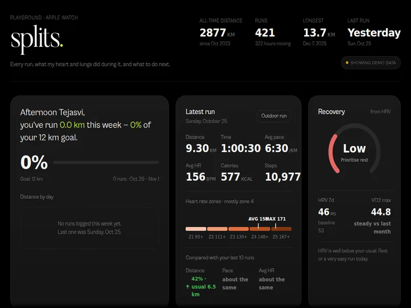Click the Avg HR 'about the same' value
The image size is (411, 308).
[x=272, y=283]
